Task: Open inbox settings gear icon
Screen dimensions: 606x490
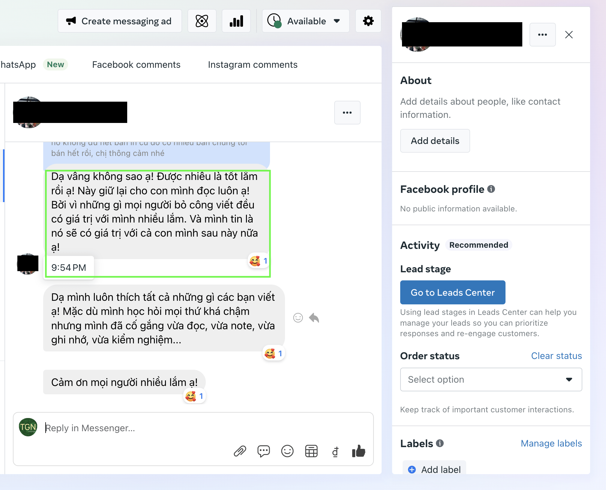Action: (x=368, y=21)
